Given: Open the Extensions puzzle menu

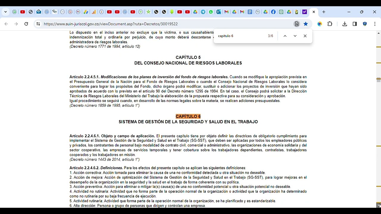Looking at the screenshot, I should pyautogui.click(x=330, y=24).
